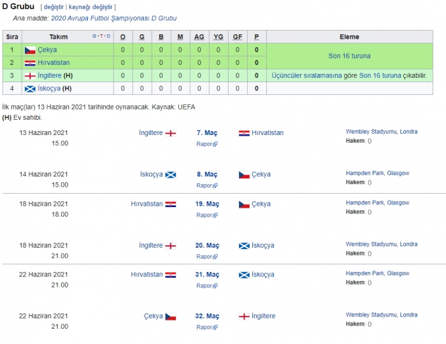The width and height of the screenshot is (446, 344).
Task: Click the Scotland flag beside 8. Maç
Action: tap(171, 175)
